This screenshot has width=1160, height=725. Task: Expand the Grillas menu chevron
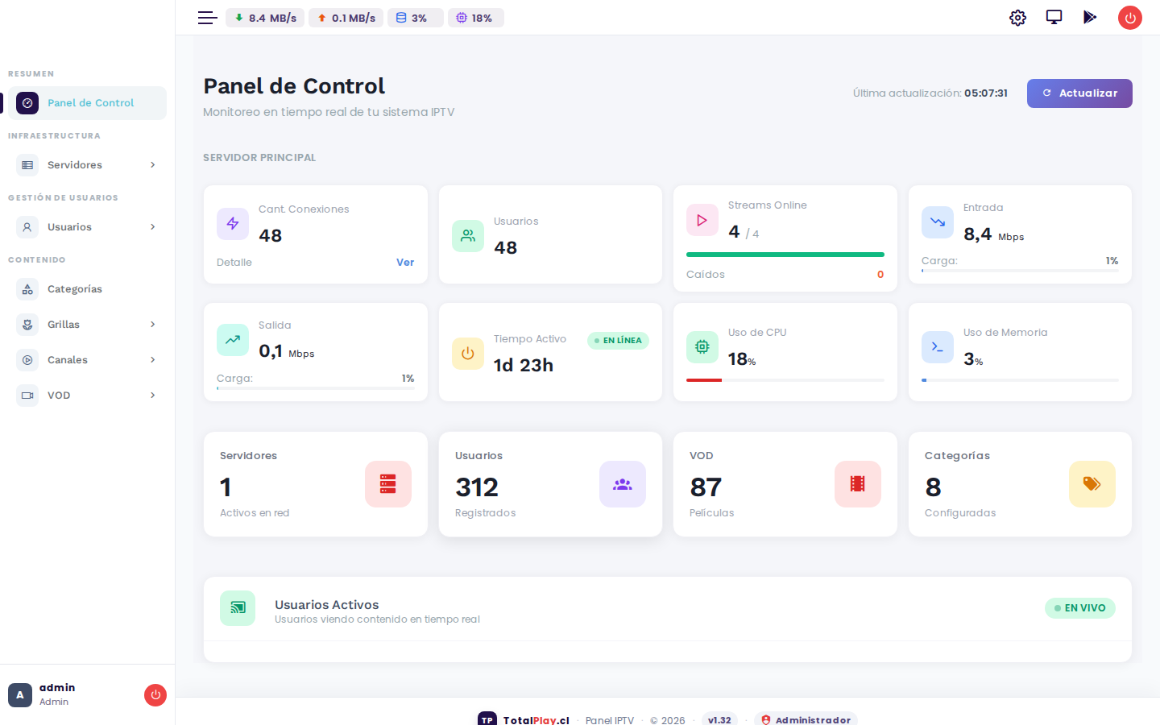click(152, 325)
